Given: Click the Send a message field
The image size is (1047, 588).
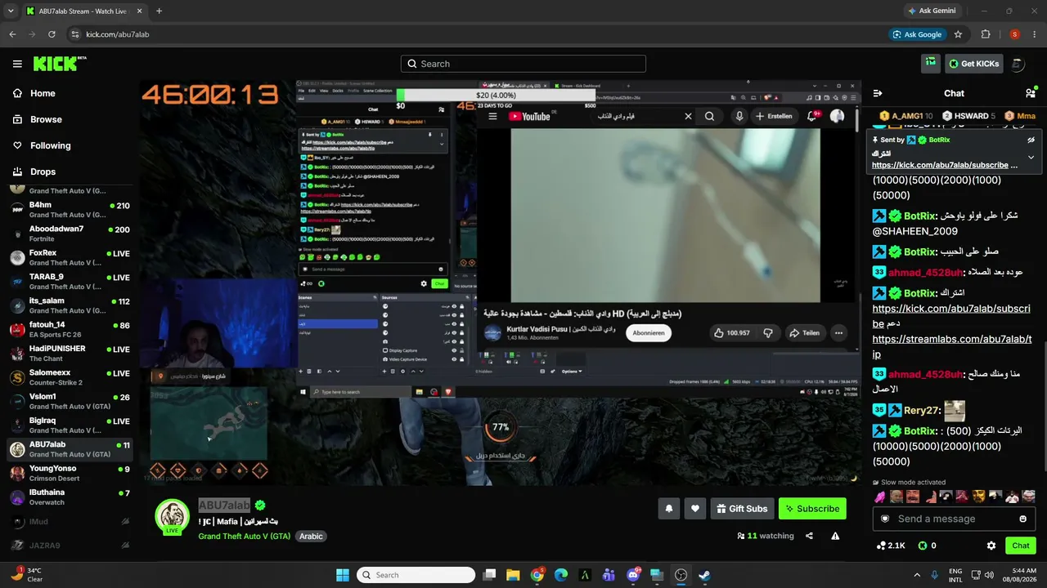Looking at the screenshot, I should tap(955, 519).
